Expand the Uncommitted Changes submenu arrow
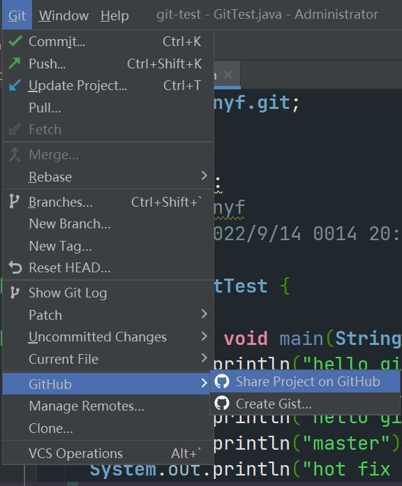This screenshot has width=402, height=486. (x=204, y=336)
